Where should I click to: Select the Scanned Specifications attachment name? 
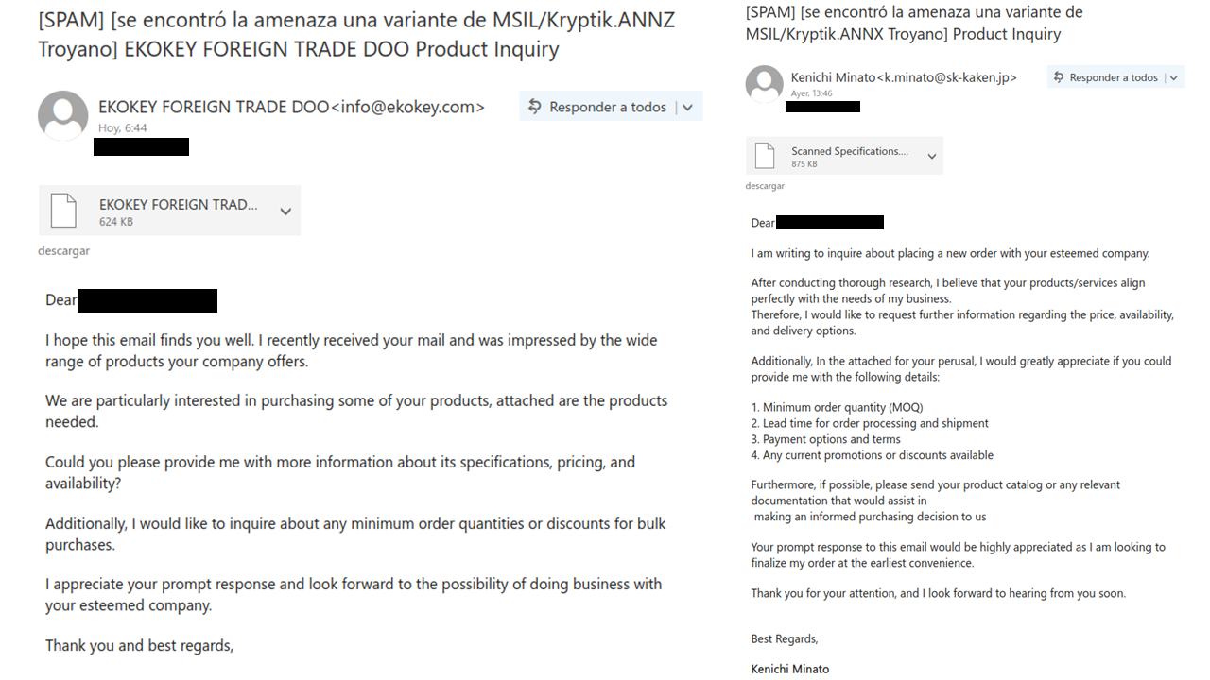(850, 151)
